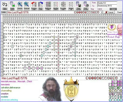Click the Unmark all icon

click(71, 4)
